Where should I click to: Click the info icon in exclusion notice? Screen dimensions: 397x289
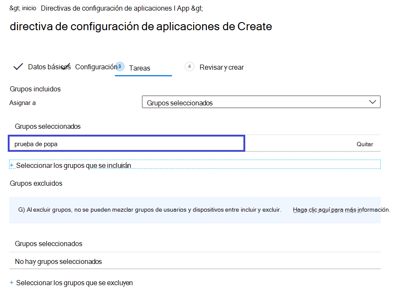click(21, 210)
